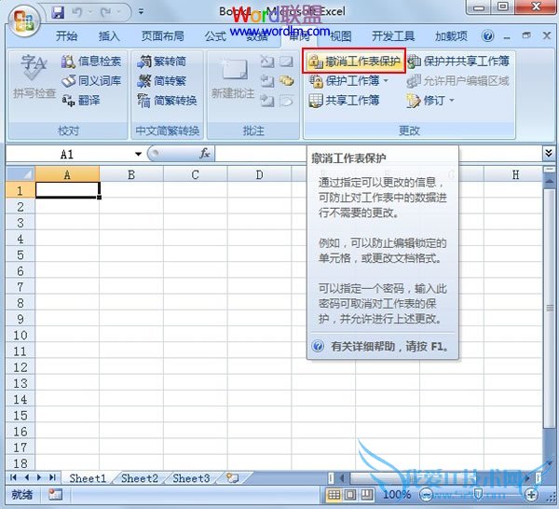
Task: Convert with 简转繁
Action: click(x=162, y=81)
